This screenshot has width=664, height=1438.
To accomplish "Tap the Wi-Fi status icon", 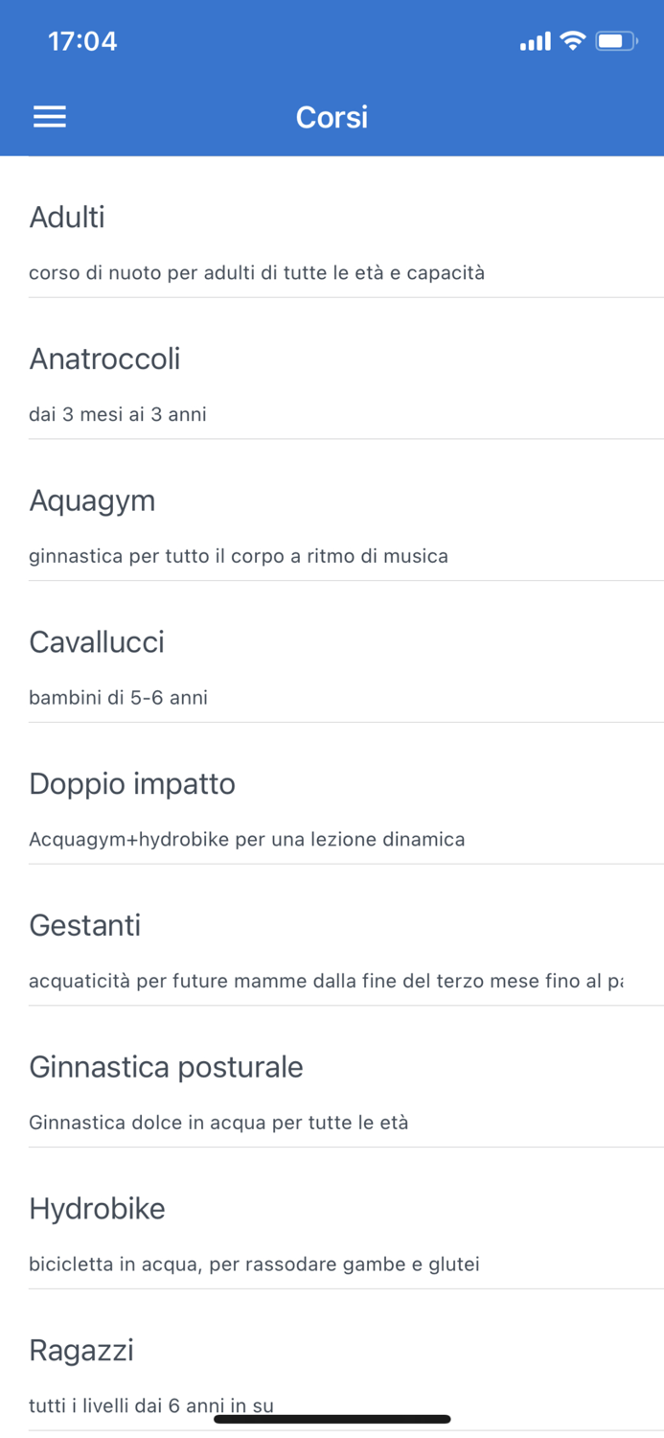I will [574, 40].
